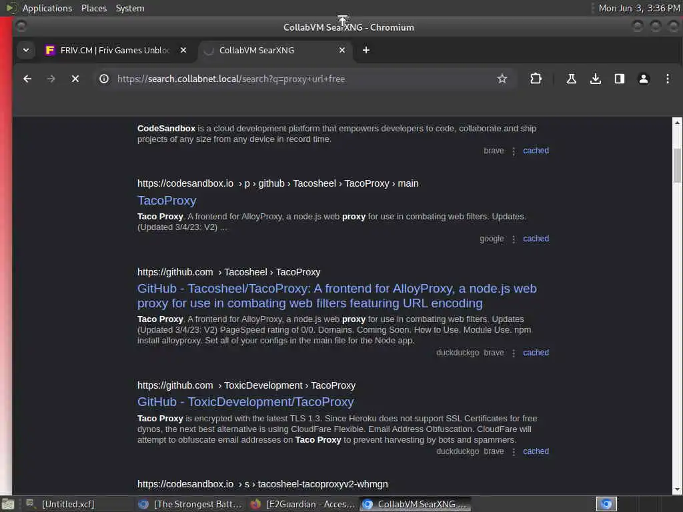
Task: Close the FRIV.CM tab
Action: pos(183,50)
